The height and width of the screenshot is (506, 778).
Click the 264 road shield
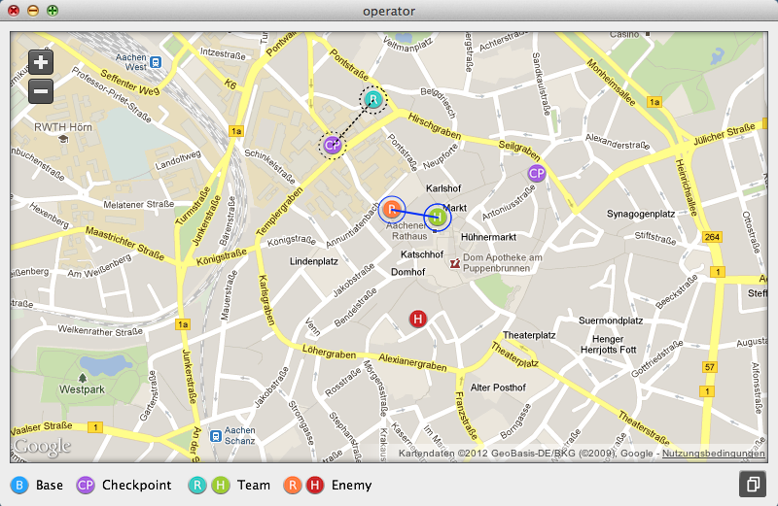click(712, 237)
